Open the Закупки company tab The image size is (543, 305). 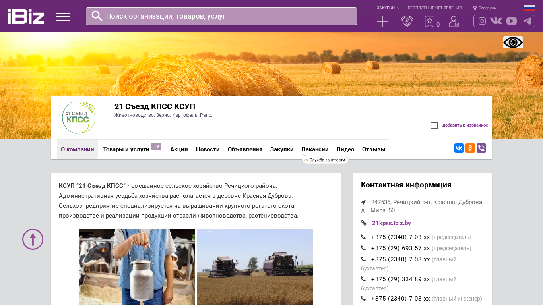(282, 149)
